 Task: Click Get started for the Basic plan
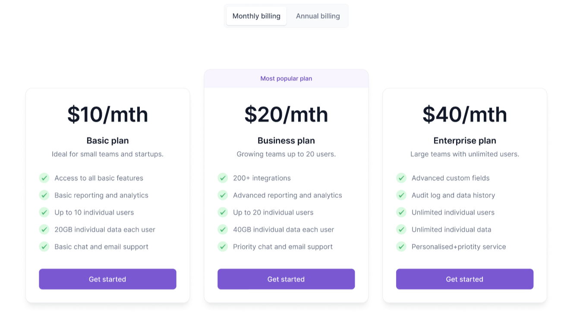[107, 279]
